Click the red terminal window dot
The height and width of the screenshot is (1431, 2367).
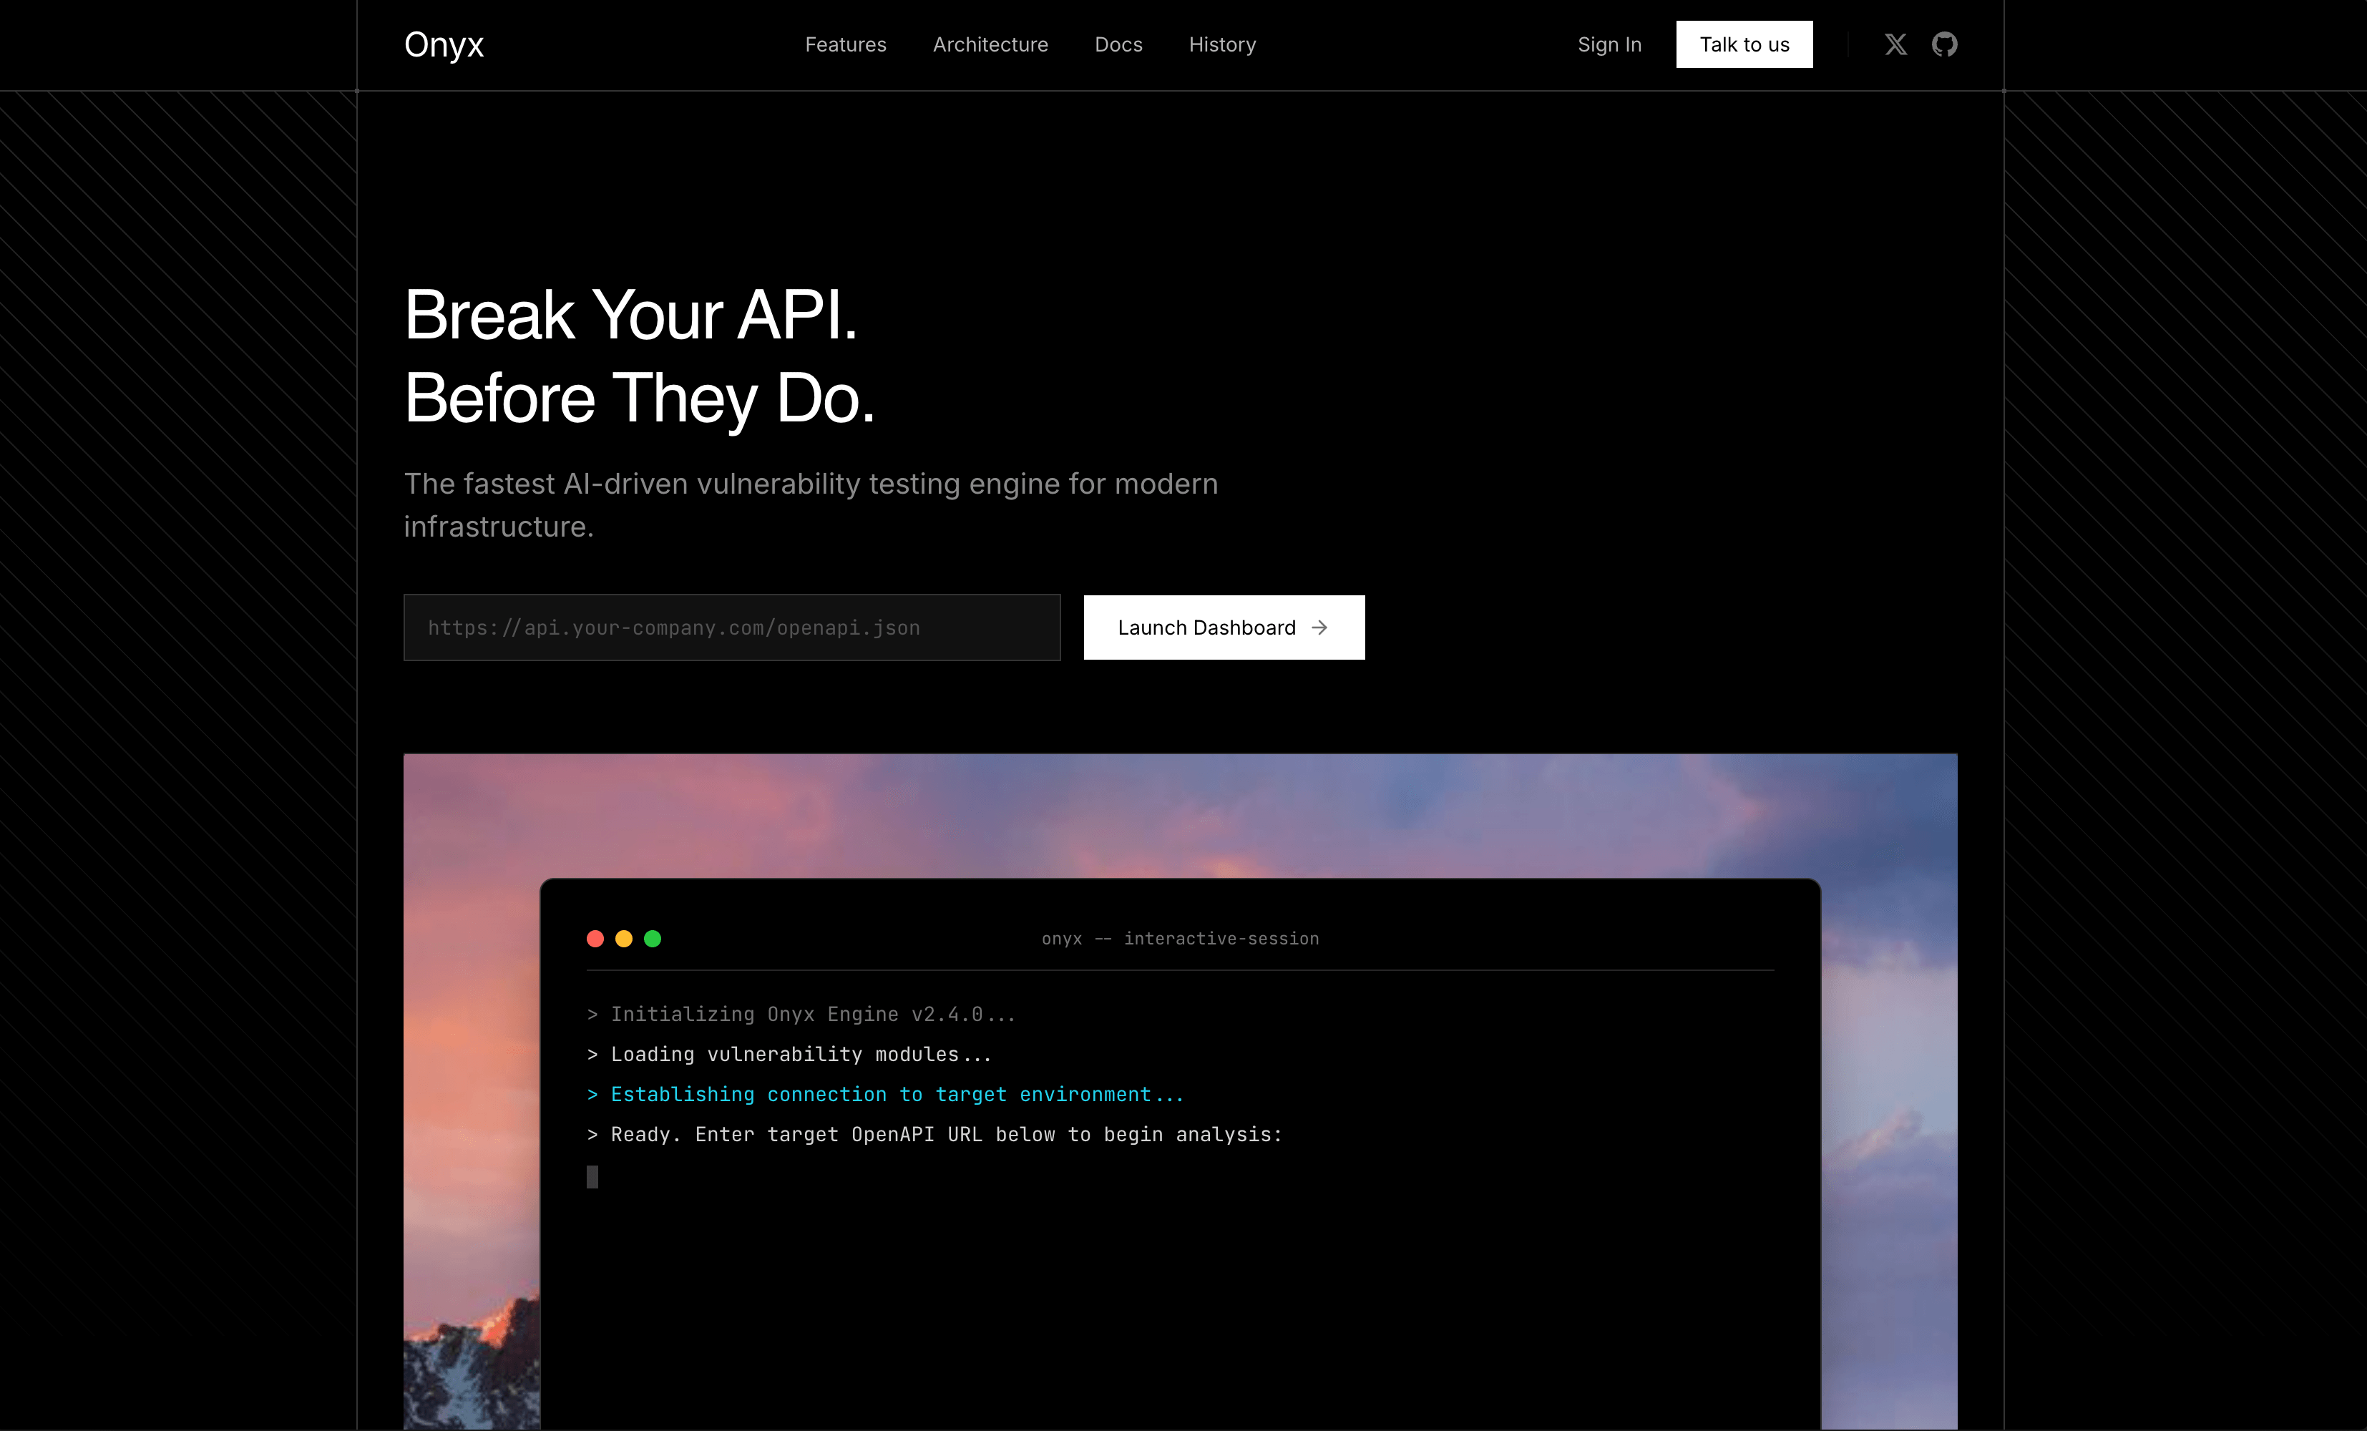click(x=595, y=938)
